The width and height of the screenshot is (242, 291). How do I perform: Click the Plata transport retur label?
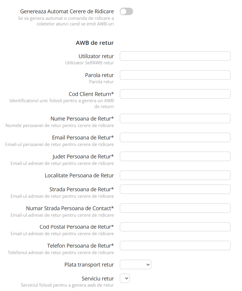point(89,264)
